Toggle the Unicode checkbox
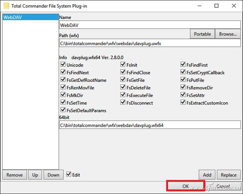Viewport: 243px width, 194px height. [x=63, y=64]
